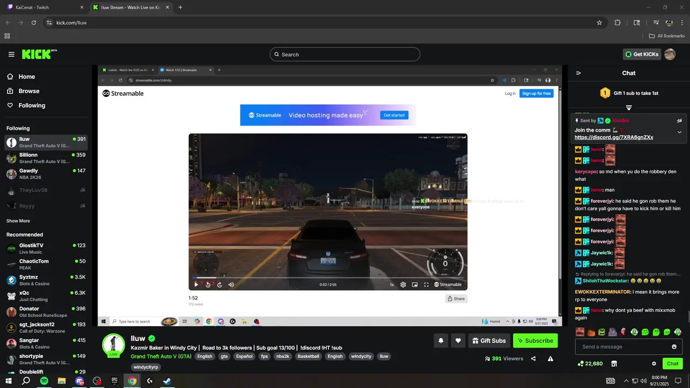Open All Bookmarks folder
The image size is (690, 388).
pyautogui.click(x=667, y=36)
